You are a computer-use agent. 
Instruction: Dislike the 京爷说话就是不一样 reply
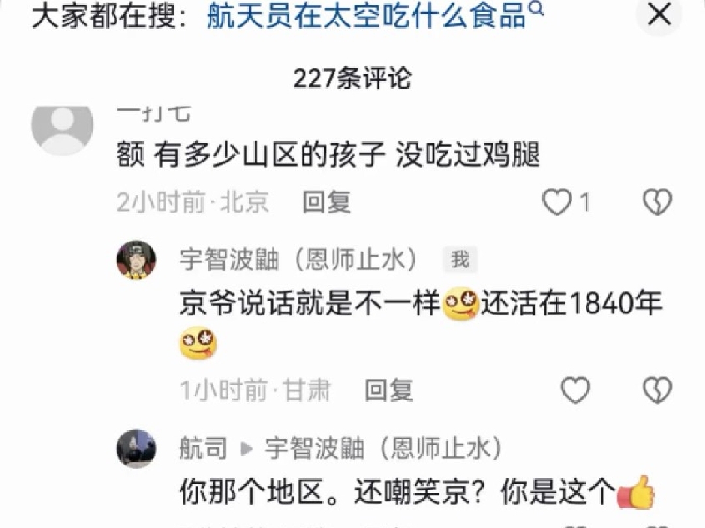(x=657, y=390)
